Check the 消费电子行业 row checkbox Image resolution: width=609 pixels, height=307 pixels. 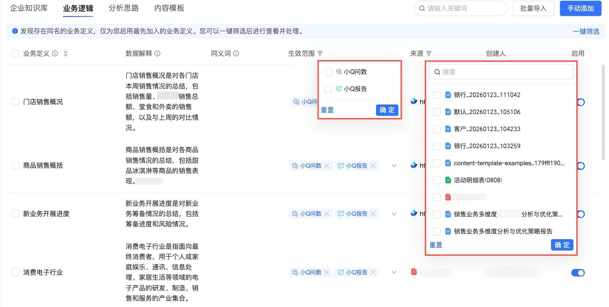15,272
